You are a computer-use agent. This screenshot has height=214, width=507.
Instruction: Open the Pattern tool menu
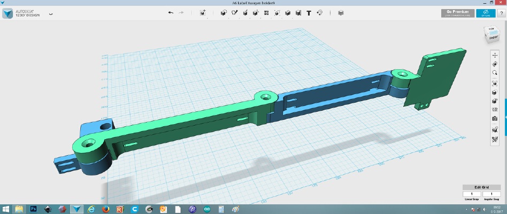click(x=266, y=13)
